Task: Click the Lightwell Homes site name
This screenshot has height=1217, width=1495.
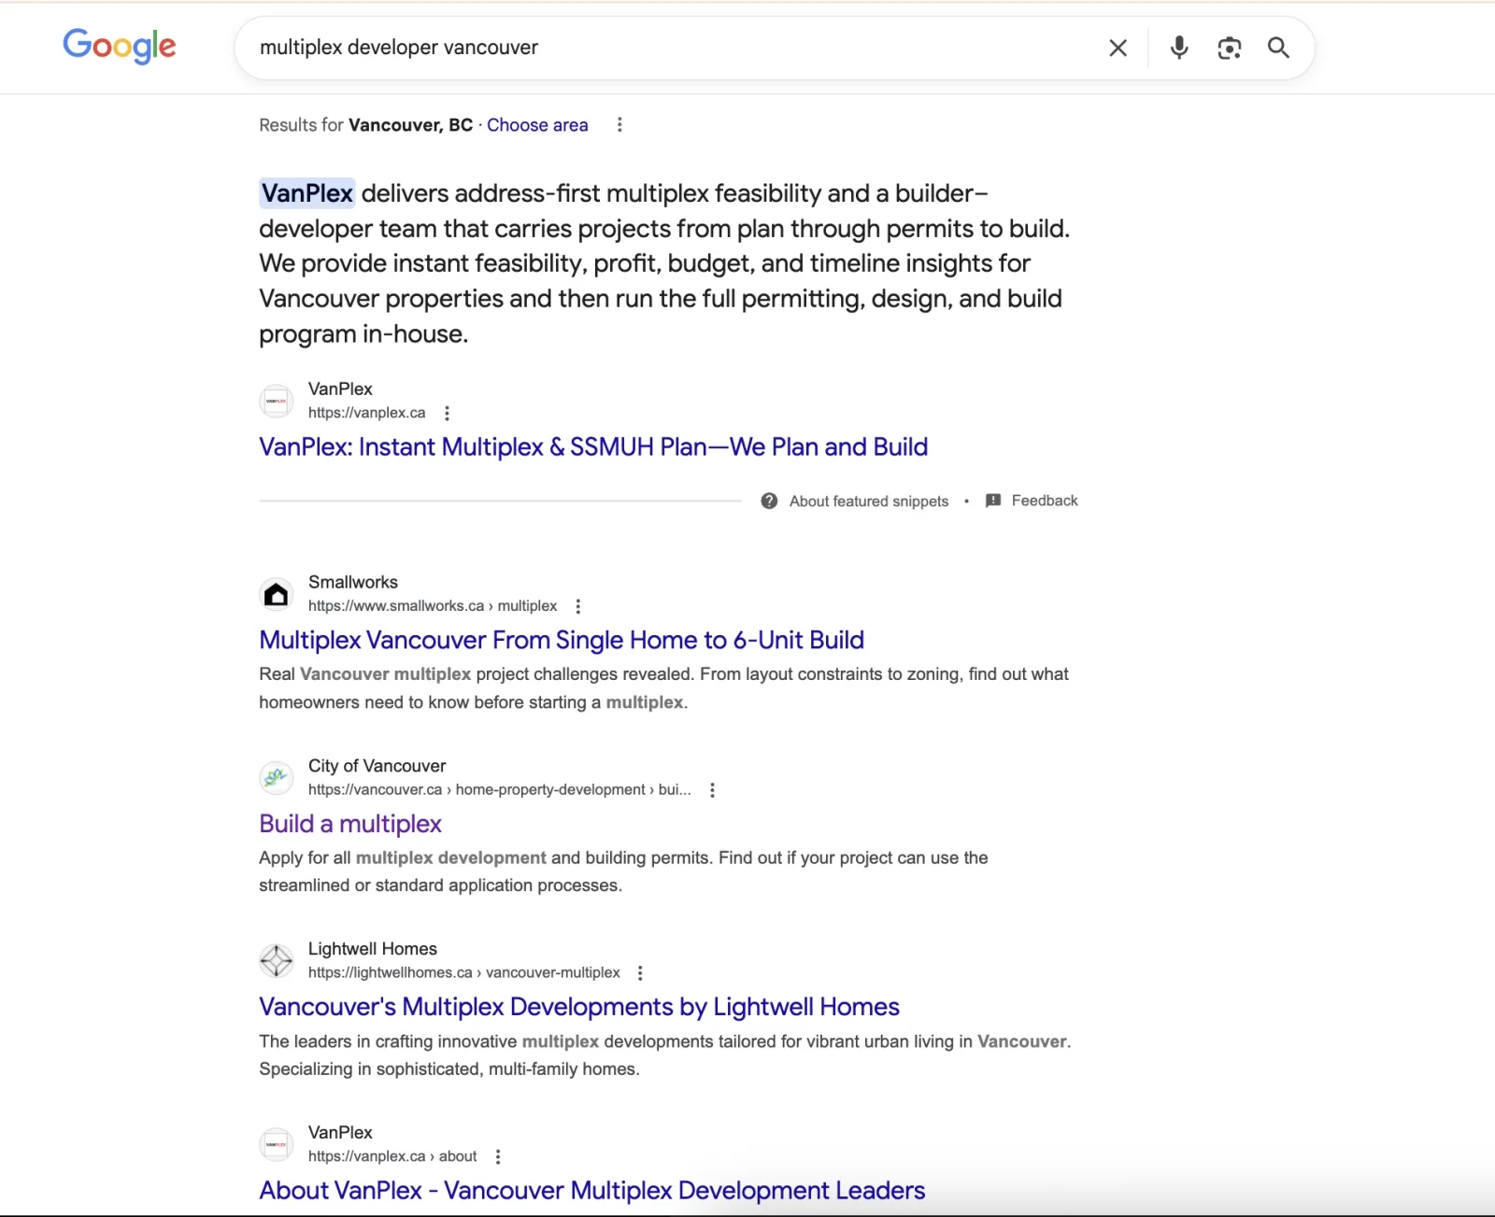Action: 373,949
